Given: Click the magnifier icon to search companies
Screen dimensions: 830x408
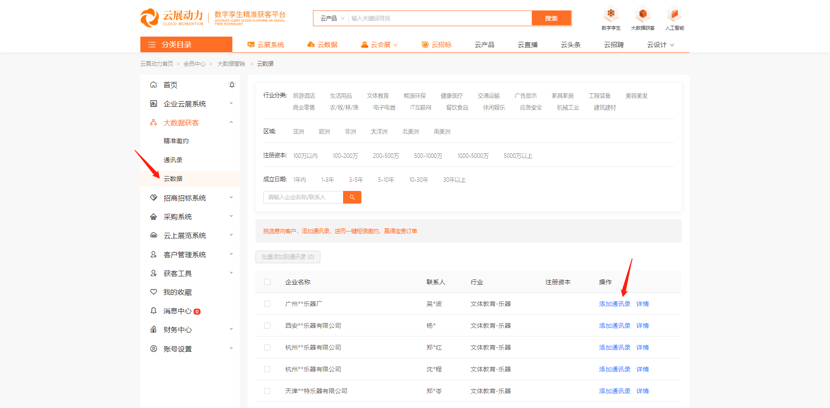Looking at the screenshot, I should tap(352, 197).
